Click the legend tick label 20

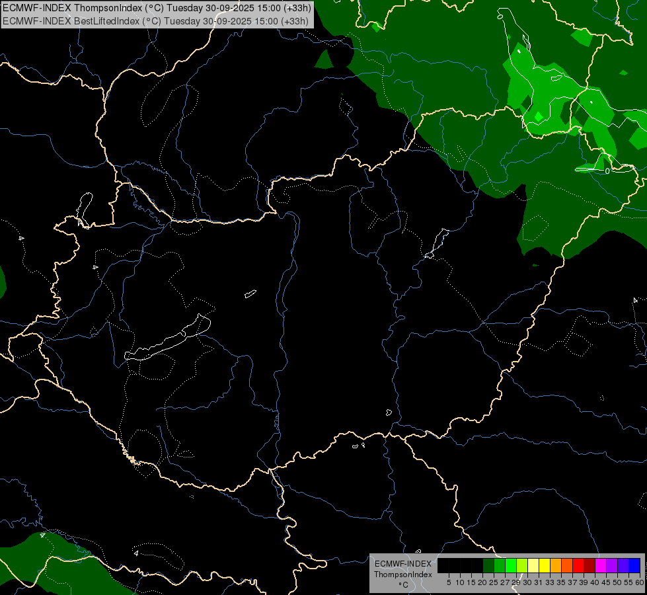click(x=482, y=582)
